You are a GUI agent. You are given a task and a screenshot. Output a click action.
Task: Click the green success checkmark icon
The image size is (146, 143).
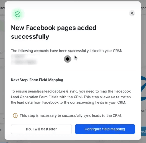[x=17, y=14]
